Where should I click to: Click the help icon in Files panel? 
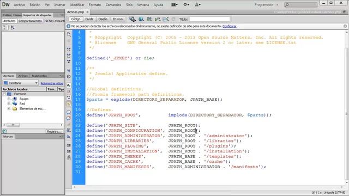pos(4,131)
